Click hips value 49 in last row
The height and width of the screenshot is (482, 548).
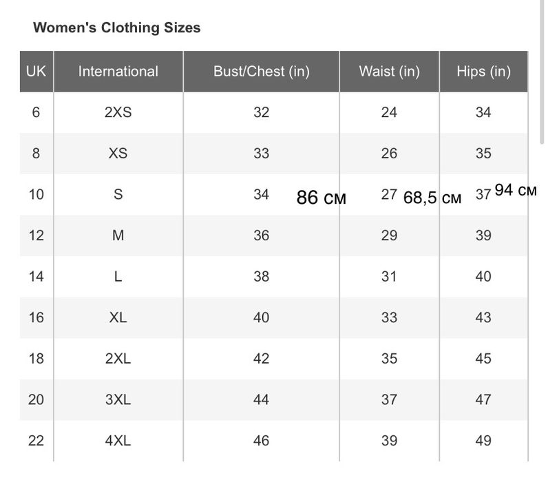pos(483,440)
